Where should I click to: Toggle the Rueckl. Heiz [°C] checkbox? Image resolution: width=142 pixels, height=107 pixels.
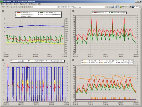click(116, 61)
